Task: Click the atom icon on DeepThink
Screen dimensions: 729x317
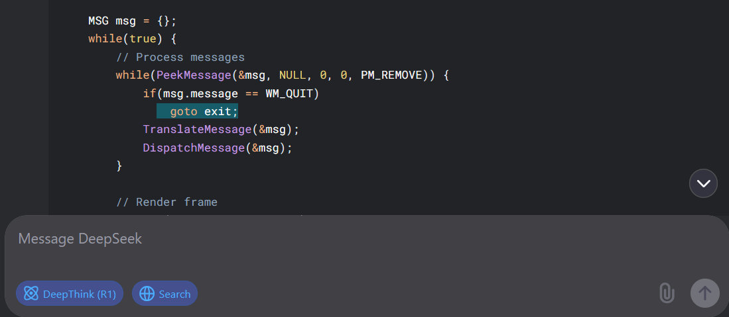Action: pos(31,293)
